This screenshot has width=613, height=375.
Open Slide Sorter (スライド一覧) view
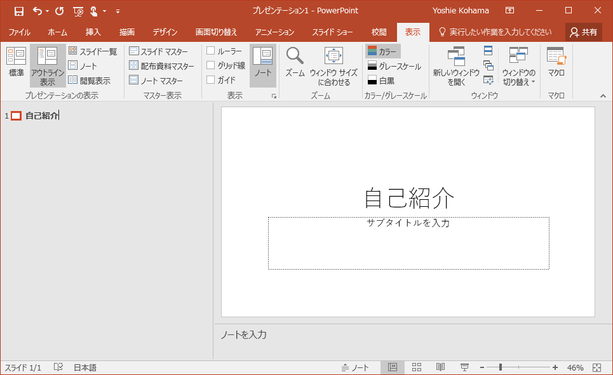(x=93, y=51)
